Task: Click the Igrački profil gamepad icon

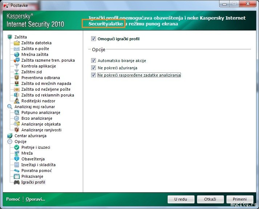Action: coord(17,182)
